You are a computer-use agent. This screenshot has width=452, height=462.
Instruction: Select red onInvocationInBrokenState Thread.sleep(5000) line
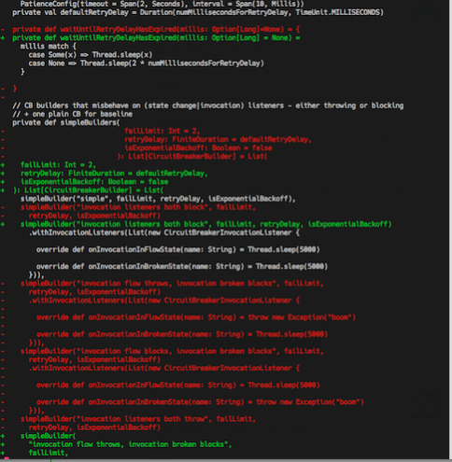[182, 334]
